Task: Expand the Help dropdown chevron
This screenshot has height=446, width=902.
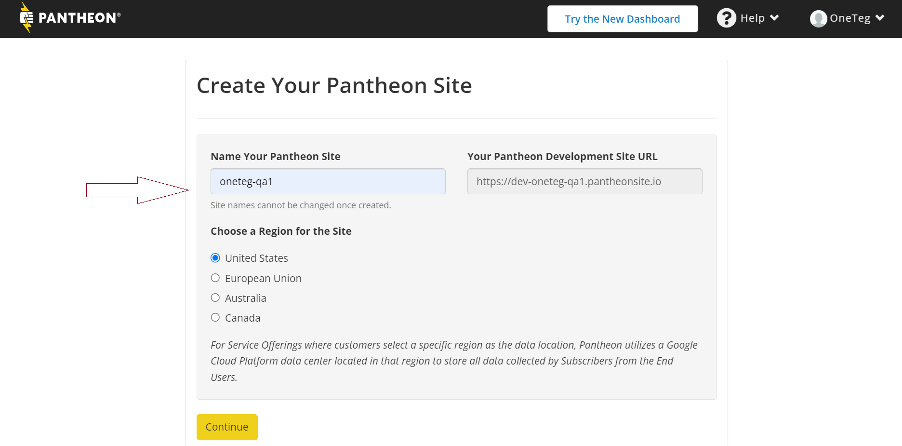Action: 774,18
